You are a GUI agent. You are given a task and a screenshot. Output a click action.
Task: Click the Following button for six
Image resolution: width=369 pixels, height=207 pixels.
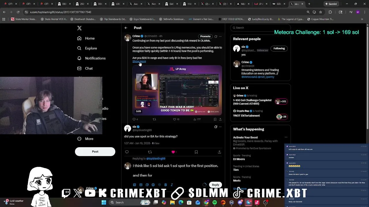pyautogui.click(x=279, y=48)
